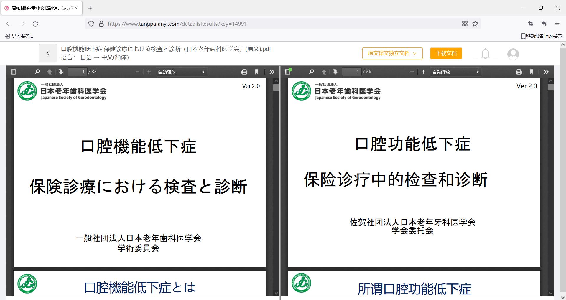
Task: Open the 自动缩放 zoom dropdown on the left
Action: point(181,72)
